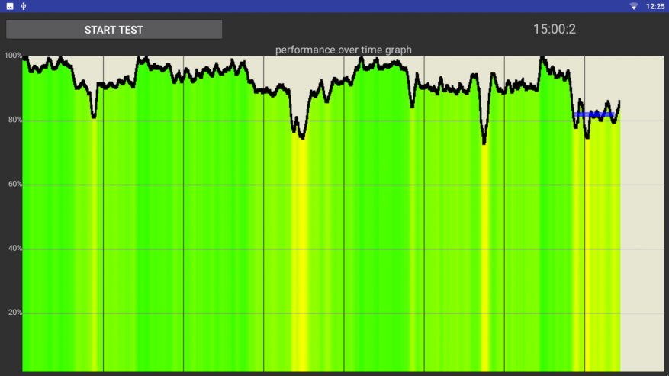Image resolution: width=669 pixels, height=376 pixels.
Task: Click the 40% gridline inside the unfilled beige region
Action: click(x=642, y=249)
